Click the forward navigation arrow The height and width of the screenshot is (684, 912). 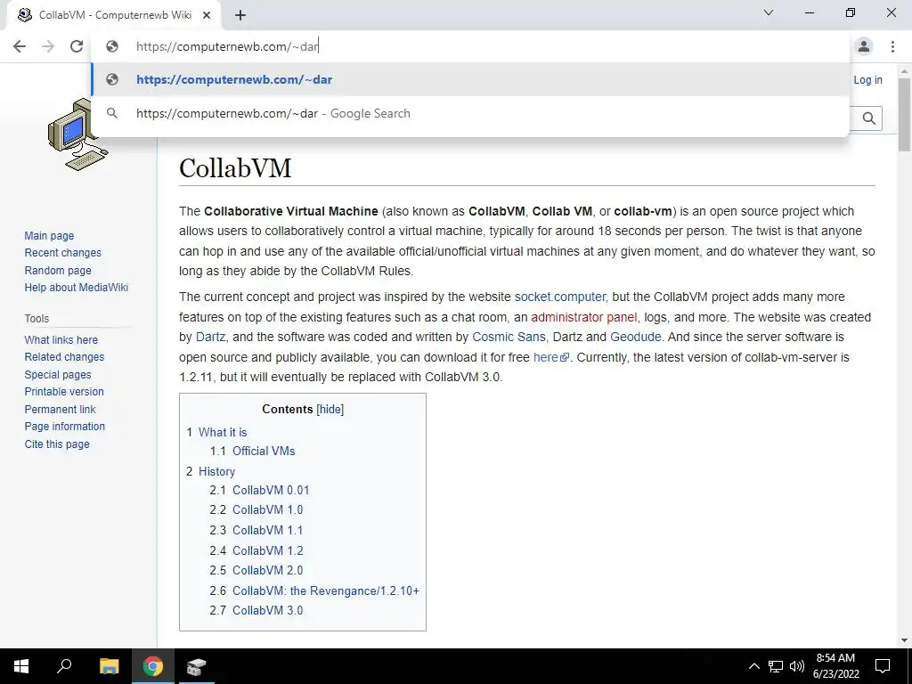pos(48,46)
